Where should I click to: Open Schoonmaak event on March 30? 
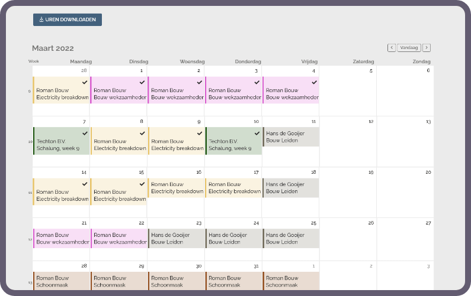pos(176,281)
